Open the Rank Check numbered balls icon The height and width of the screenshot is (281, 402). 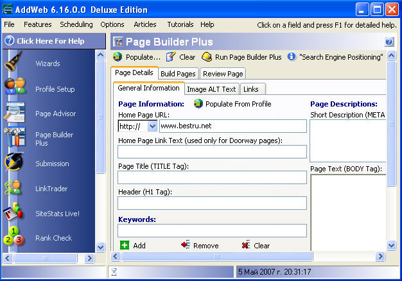[13, 236]
